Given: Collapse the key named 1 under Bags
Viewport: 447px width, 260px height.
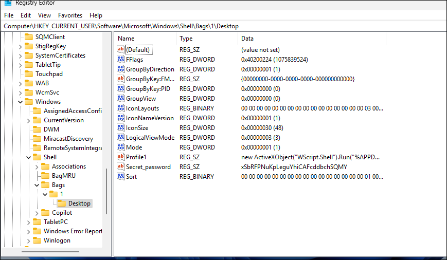Looking at the screenshot, I should (x=45, y=195).
